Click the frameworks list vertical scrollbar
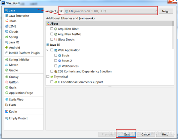The width and height of the screenshot is (178, 139). coord(173,35)
